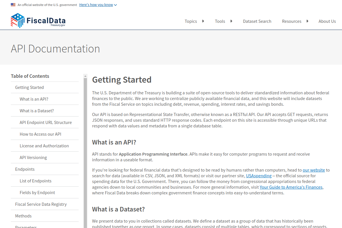Open the Topics dropdown menu
Viewport: 342px width, 228px height.
[194, 21]
